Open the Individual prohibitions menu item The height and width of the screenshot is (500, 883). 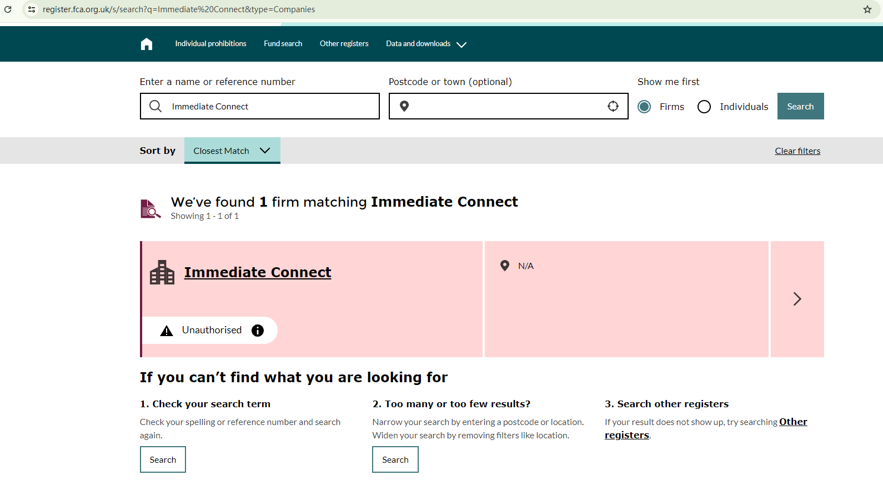(210, 44)
